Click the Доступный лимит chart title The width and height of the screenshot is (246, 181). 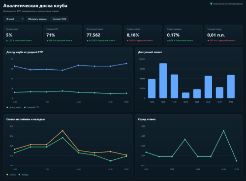(x=150, y=52)
